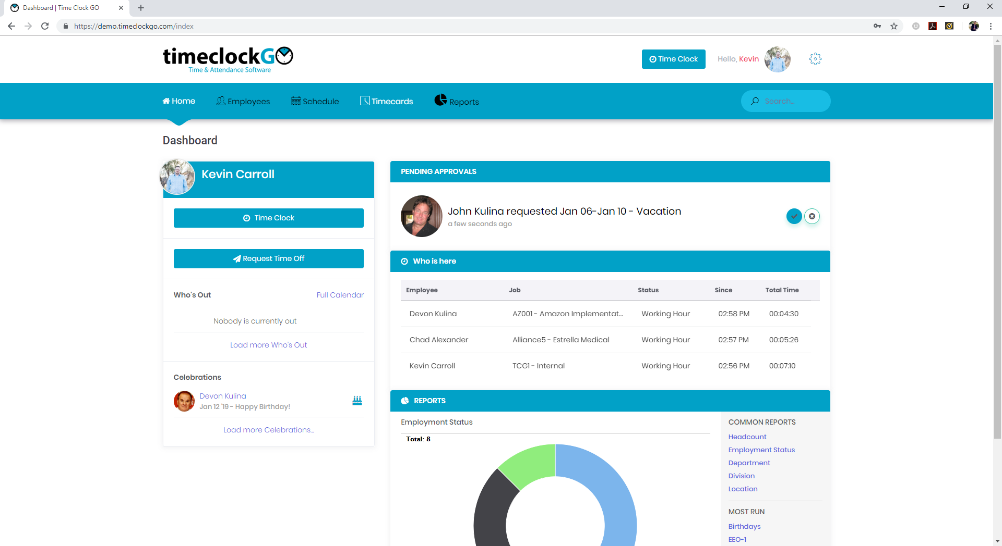Open the Department report
Image resolution: width=1002 pixels, height=546 pixels.
[749, 463]
